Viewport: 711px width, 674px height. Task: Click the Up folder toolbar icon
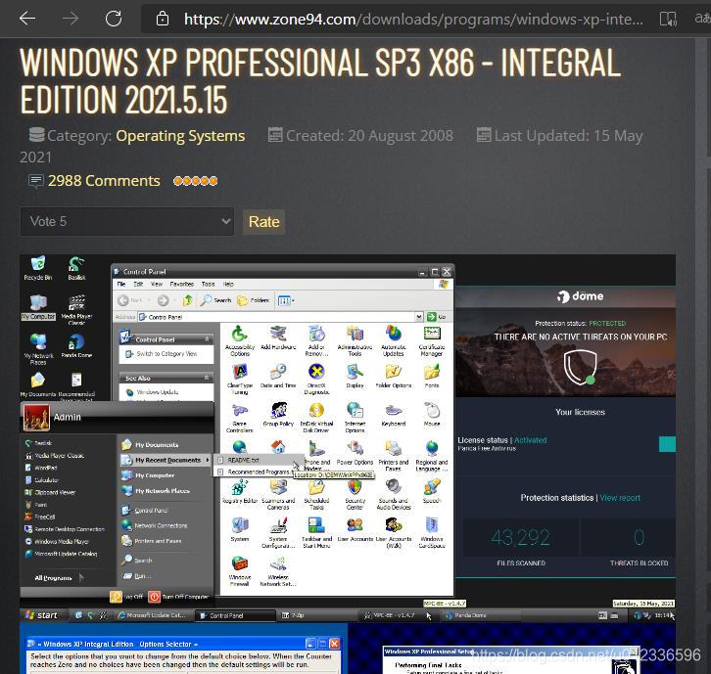(187, 300)
